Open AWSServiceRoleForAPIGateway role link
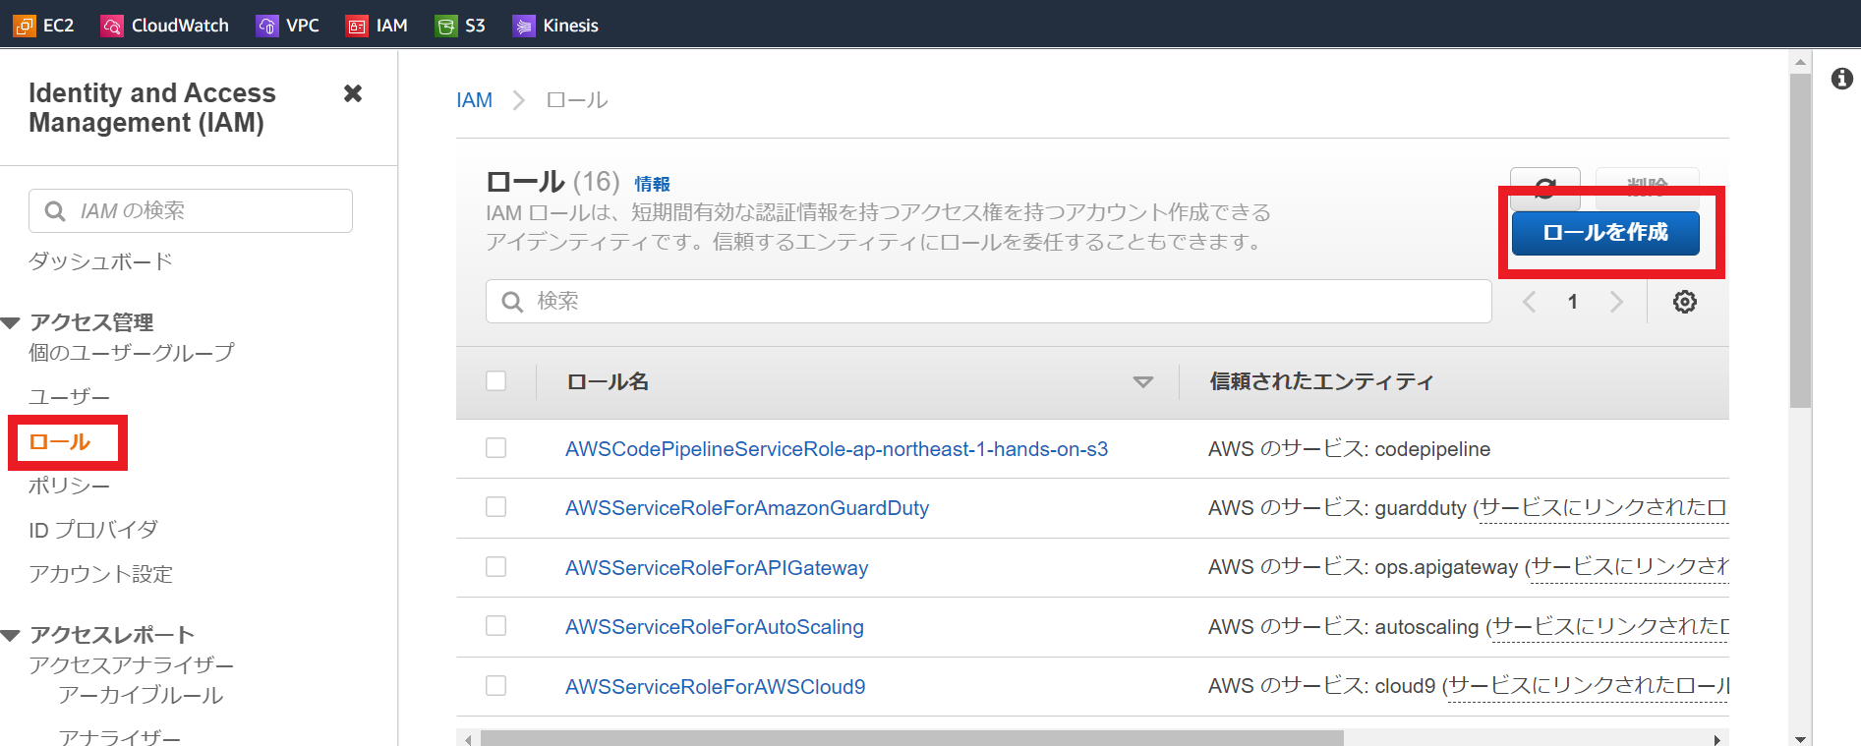Viewport: 1861px width, 746px height. [717, 568]
